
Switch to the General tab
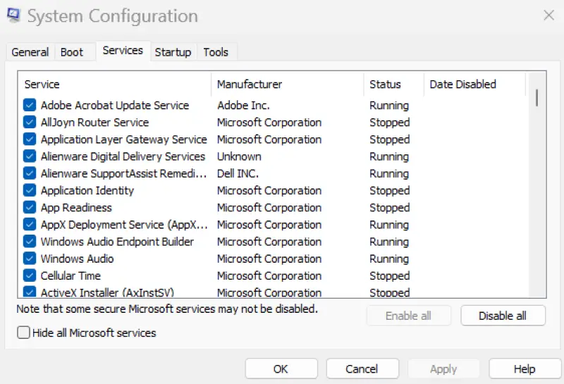[30, 52]
